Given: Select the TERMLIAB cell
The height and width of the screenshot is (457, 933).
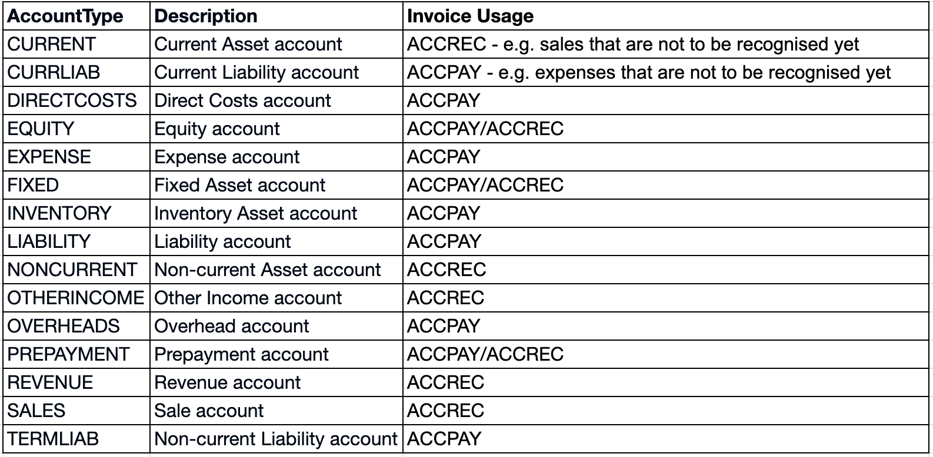Looking at the screenshot, I should [53, 439].
